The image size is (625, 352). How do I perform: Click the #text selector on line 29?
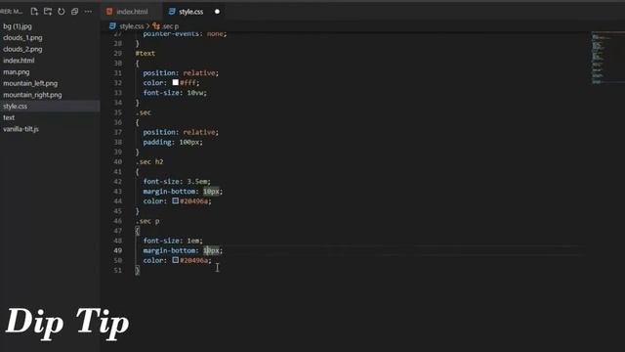point(146,53)
